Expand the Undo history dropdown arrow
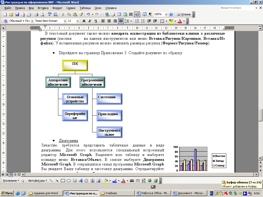The width and height of the screenshot is (263, 197). click(92, 14)
